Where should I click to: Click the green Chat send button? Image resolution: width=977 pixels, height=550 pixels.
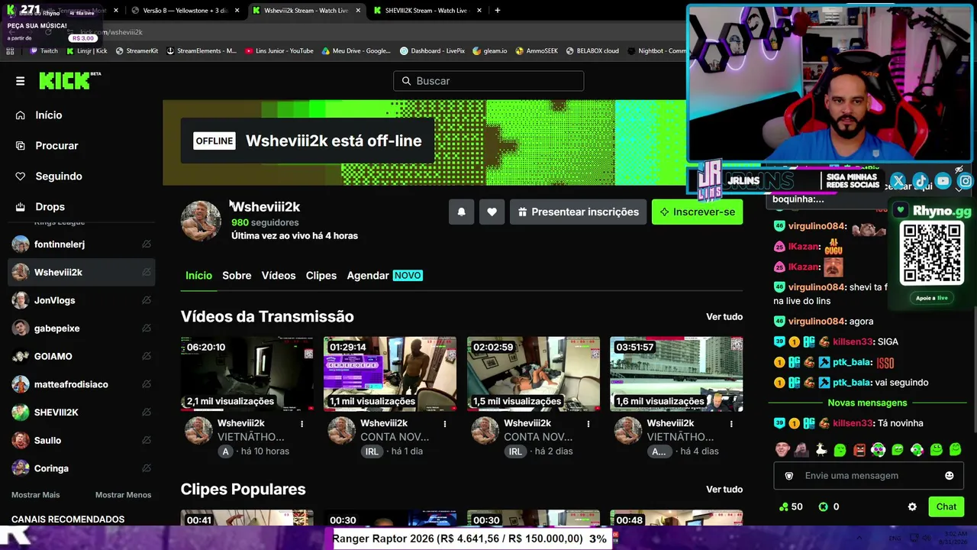946,506
